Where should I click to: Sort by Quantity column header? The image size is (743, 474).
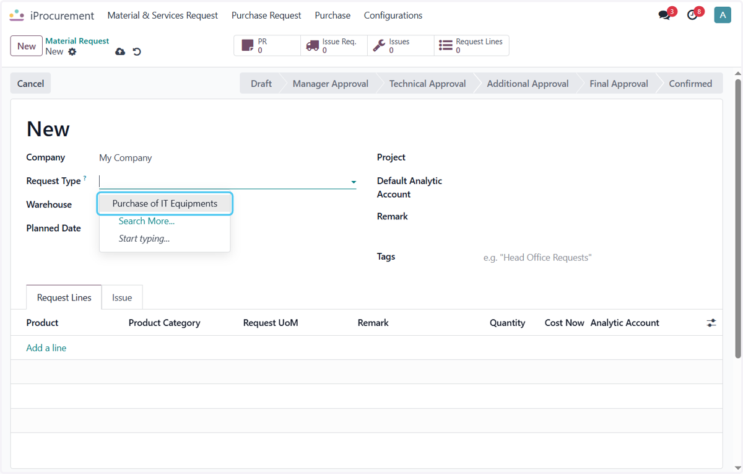507,323
